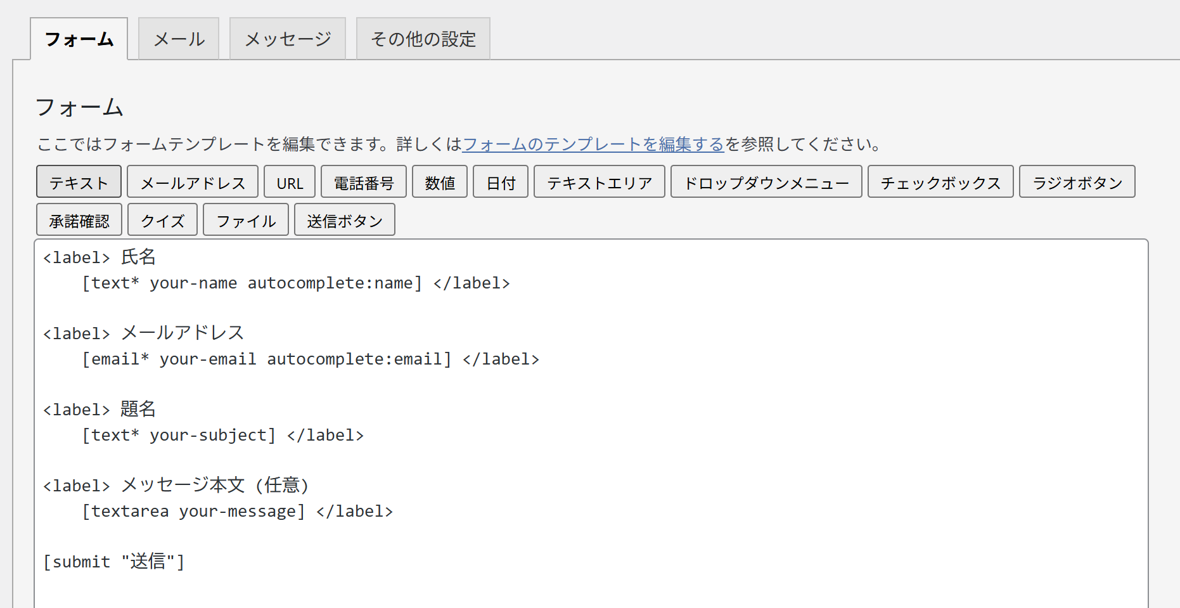This screenshot has height=608, width=1180.
Task: Add a URL field tag
Action: pos(290,183)
